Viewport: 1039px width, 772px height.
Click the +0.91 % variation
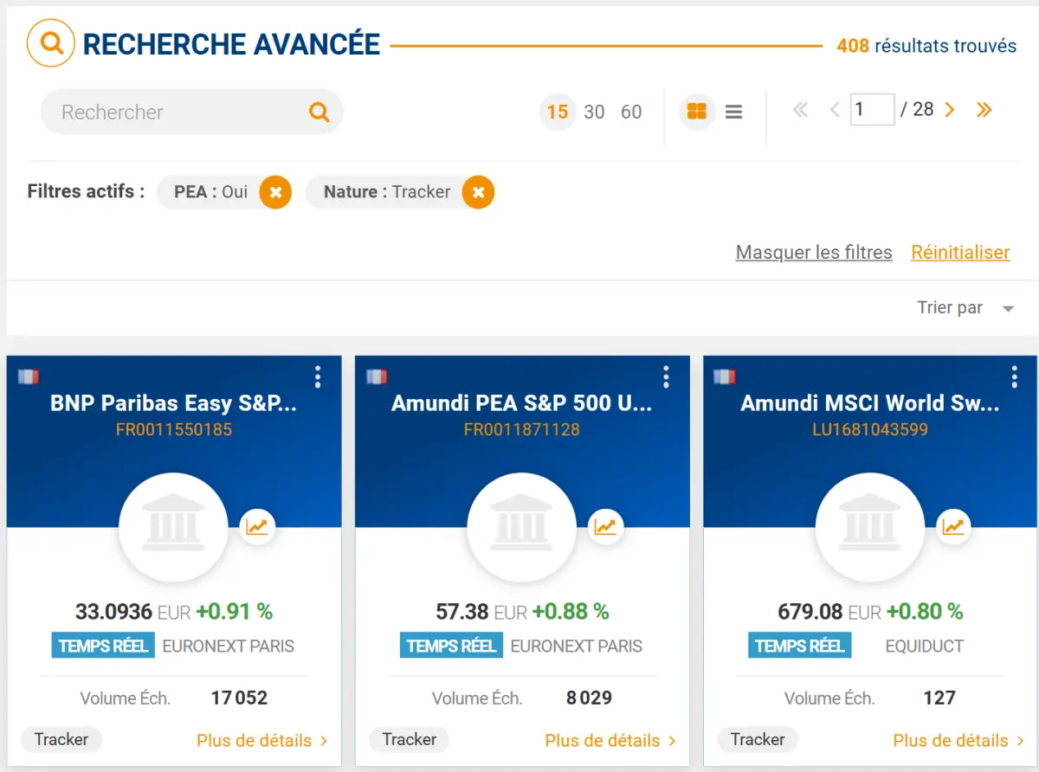(234, 612)
